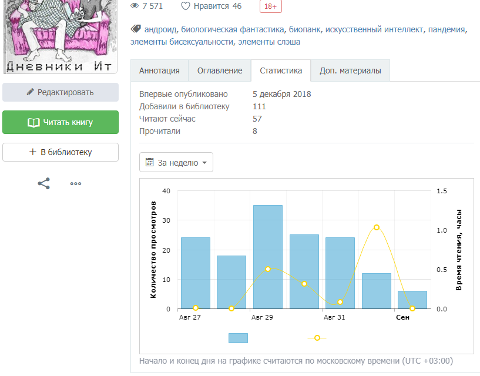
Task: Switch to the Аннотация tab
Action: (159, 70)
